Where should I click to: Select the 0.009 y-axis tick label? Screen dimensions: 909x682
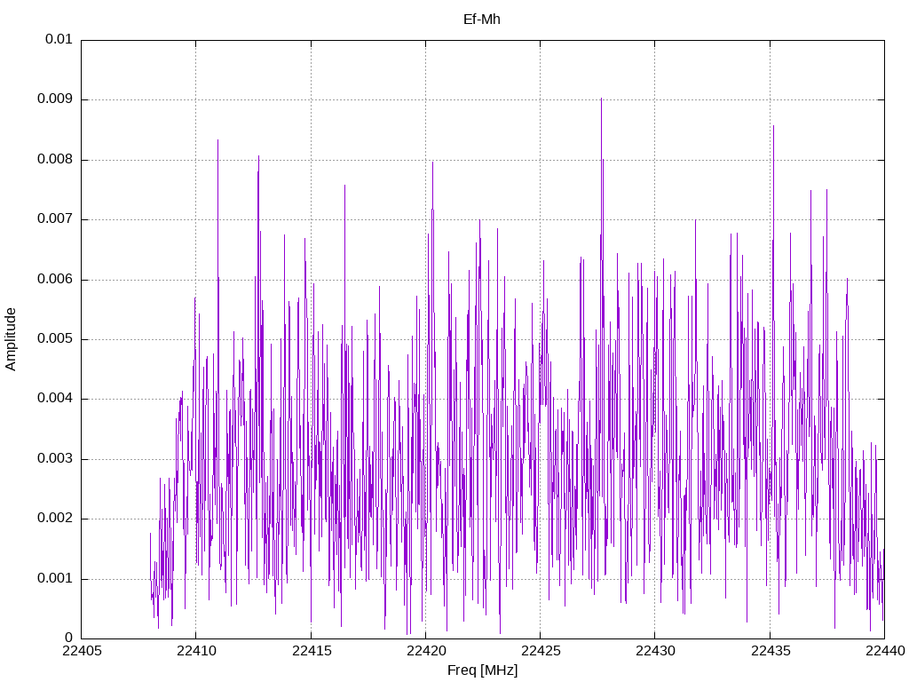[x=55, y=99]
